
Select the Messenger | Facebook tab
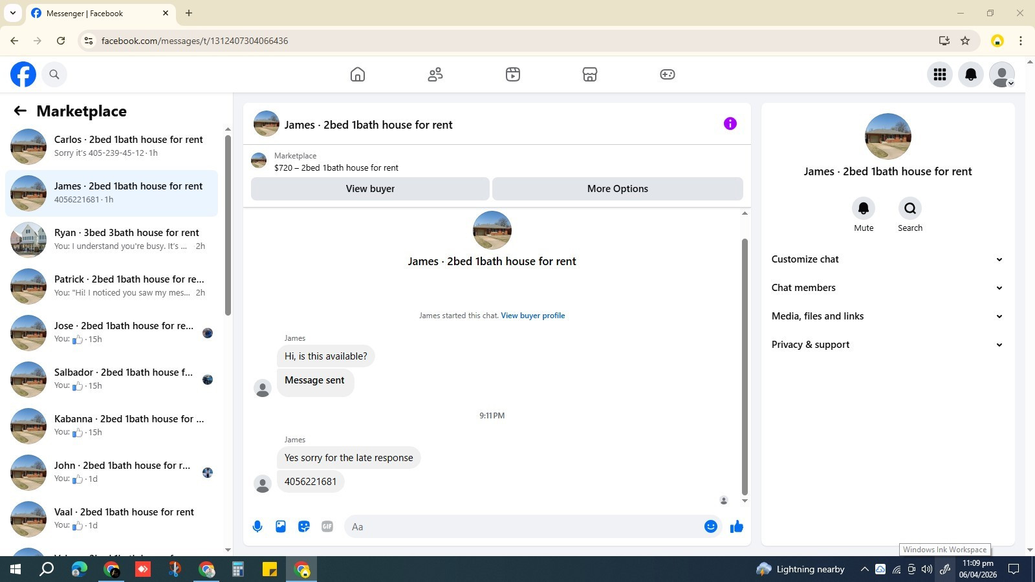(100, 13)
